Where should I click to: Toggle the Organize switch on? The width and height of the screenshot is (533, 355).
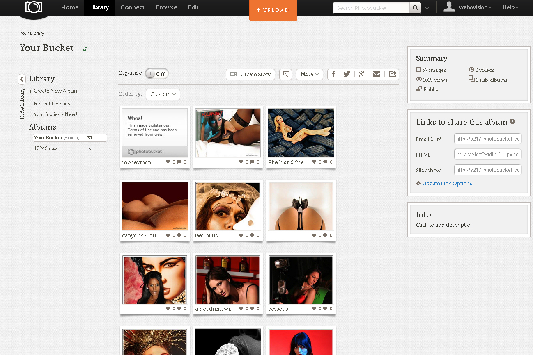click(156, 74)
